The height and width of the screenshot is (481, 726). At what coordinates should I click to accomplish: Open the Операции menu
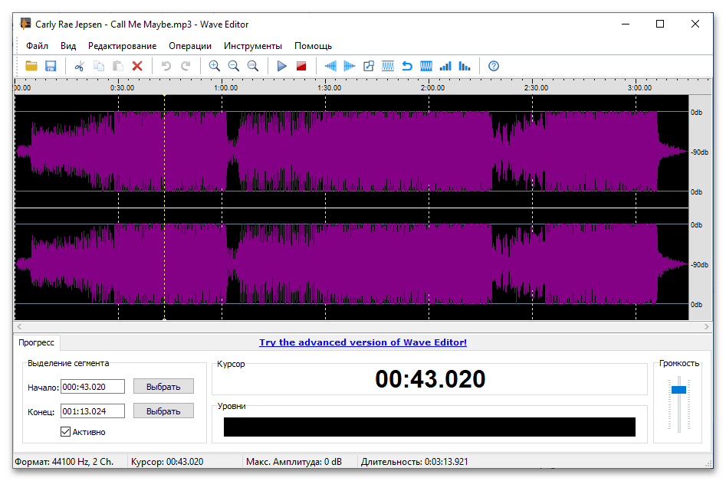pyautogui.click(x=190, y=46)
